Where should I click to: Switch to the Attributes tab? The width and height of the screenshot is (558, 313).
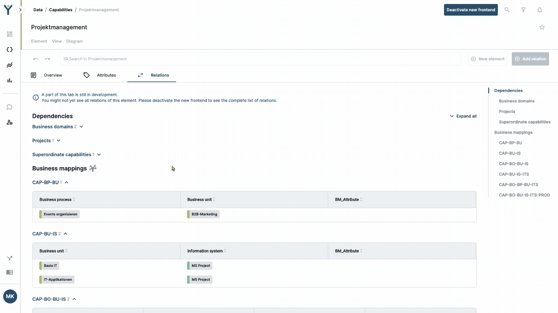pyautogui.click(x=106, y=75)
